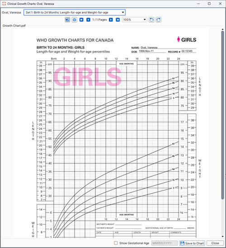This screenshot has height=248, width=226.
Task: Save the growth chart to chart
Action: (192, 243)
